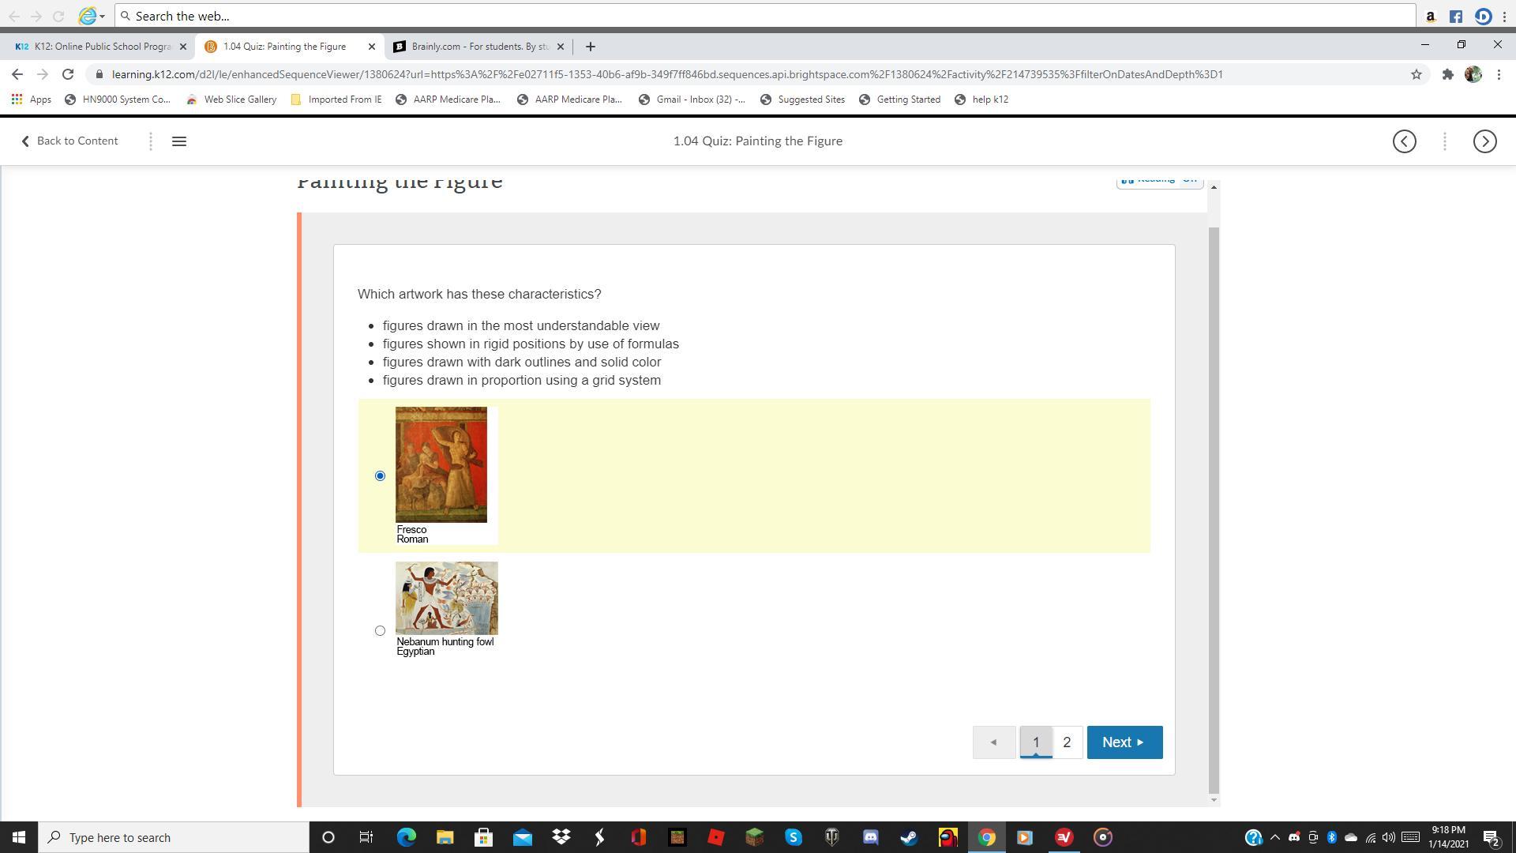This screenshot has width=1516, height=853.
Task: Open the vertical dots options menu in header
Action: (x=1444, y=141)
